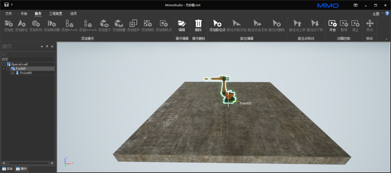This screenshot has height=173, width=391.
Task: Check the Path00 checkbox
Action: pyautogui.click(x=8, y=69)
